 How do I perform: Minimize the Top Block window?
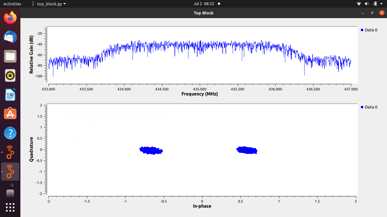363,13
